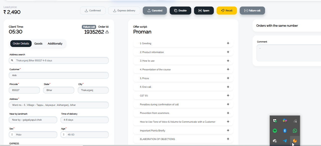Open Spotify from the system tray
This screenshot has width=321, height=146.
tap(275, 131)
